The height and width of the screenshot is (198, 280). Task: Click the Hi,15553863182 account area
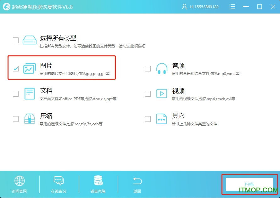tap(200, 6)
